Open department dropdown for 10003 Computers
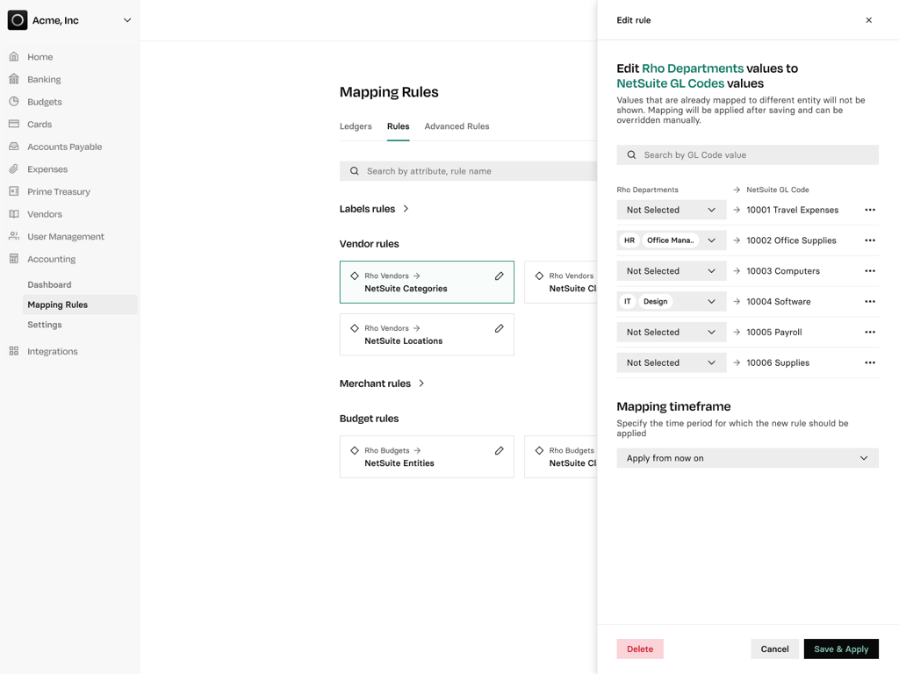 [x=672, y=271]
